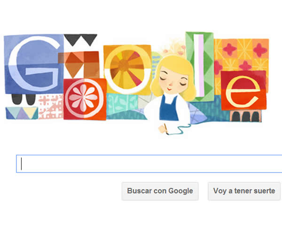Click the black arches under the "e" tile

pyautogui.click(x=246, y=116)
